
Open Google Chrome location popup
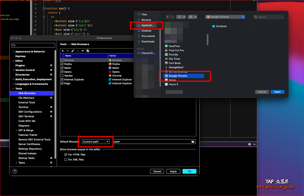click(x=225, y=17)
